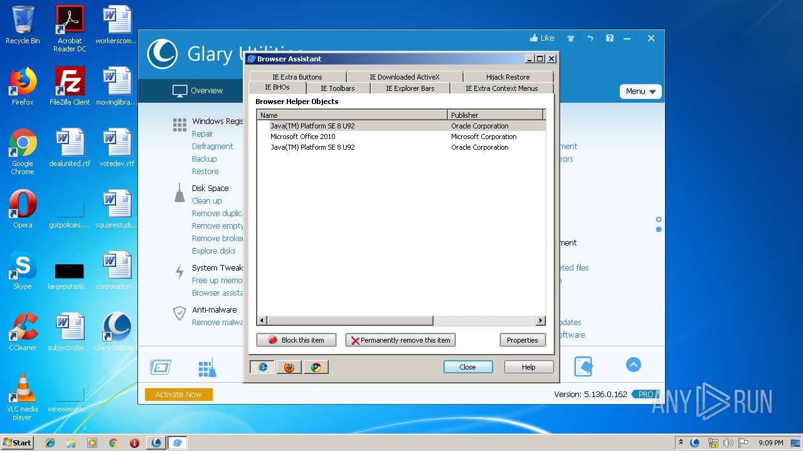Open the IE BHOs tab
The height and width of the screenshot is (451, 803).
[x=277, y=88]
